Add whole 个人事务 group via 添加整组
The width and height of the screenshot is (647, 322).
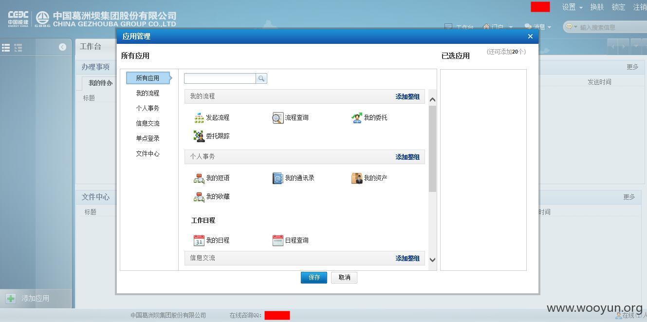coord(407,157)
